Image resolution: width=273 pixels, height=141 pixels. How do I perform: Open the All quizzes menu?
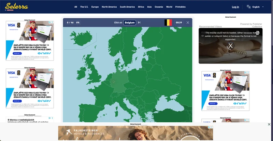pos(75,7)
